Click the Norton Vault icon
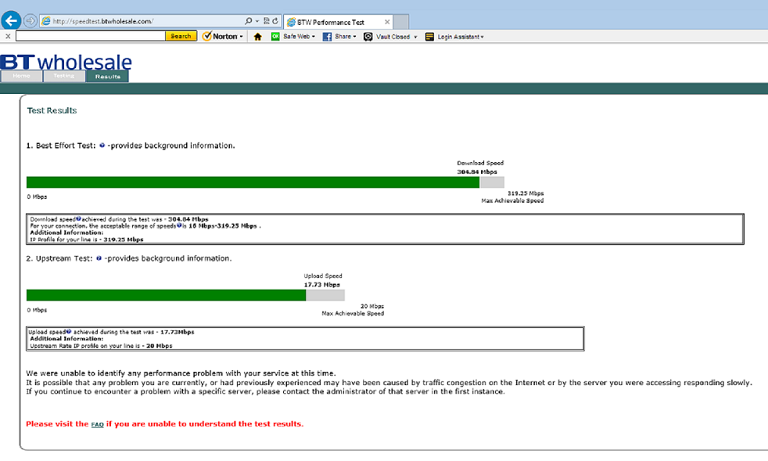 (368, 37)
